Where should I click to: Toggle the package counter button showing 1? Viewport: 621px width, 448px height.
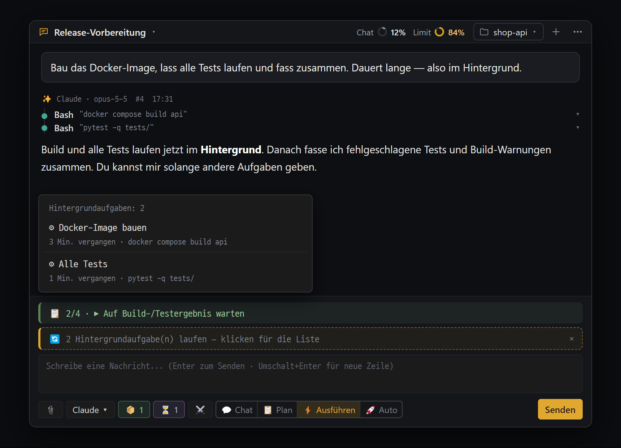(134, 410)
